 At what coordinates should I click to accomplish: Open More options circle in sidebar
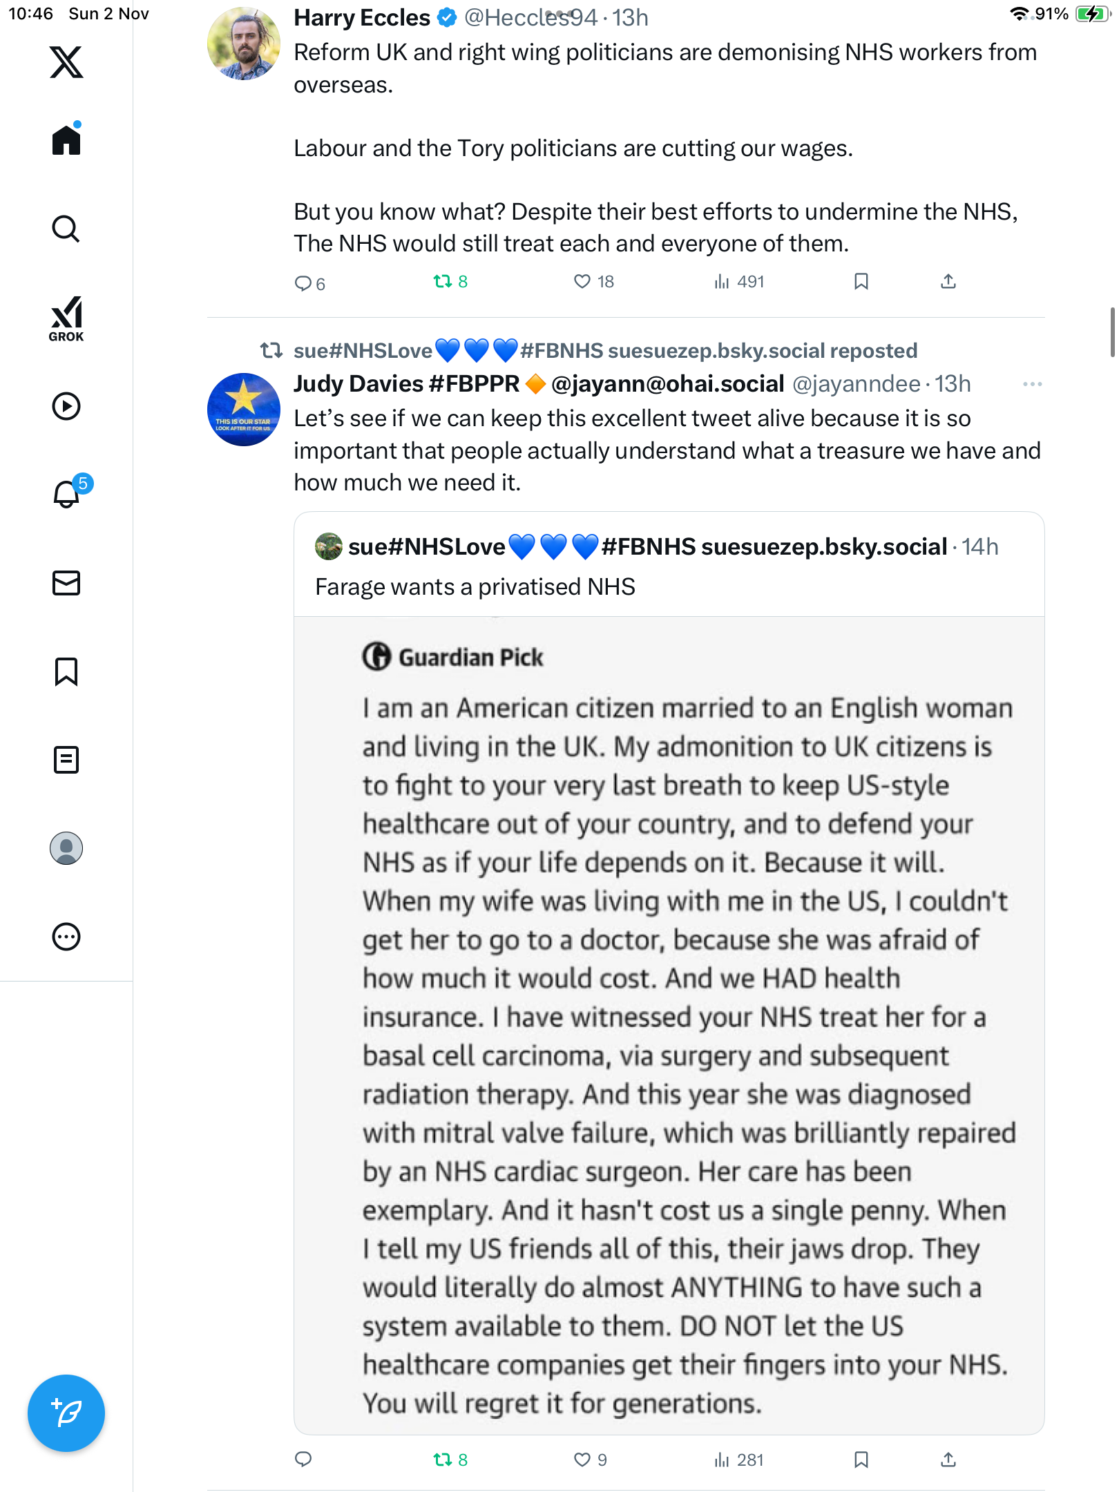(x=66, y=937)
